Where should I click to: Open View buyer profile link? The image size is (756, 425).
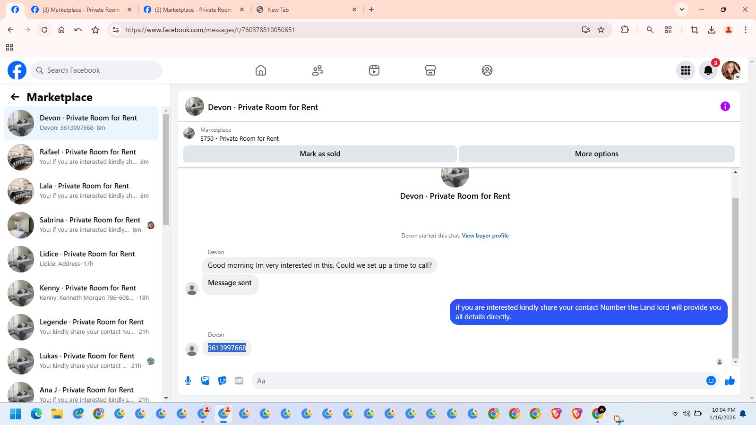coord(485,236)
